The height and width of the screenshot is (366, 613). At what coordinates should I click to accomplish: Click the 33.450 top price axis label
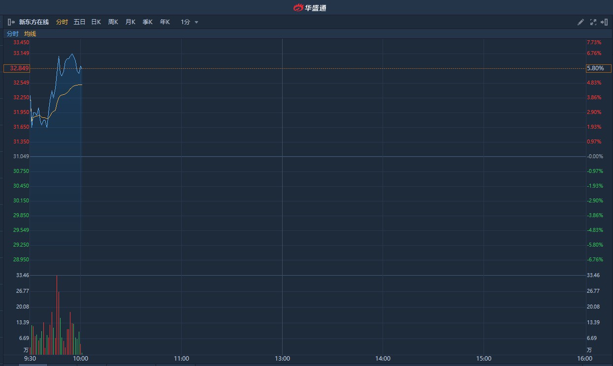click(21, 43)
